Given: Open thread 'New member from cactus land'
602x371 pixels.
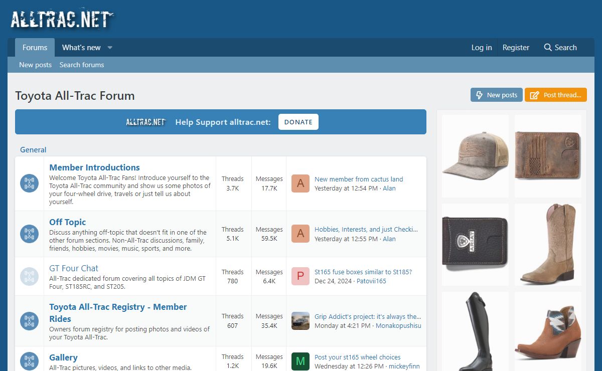Looking at the screenshot, I should pyautogui.click(x=359, y=179).
